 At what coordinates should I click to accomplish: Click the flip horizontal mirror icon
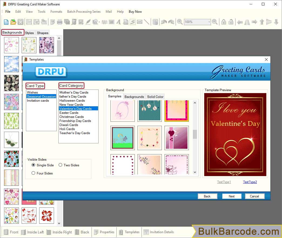(x=247, y=22)
